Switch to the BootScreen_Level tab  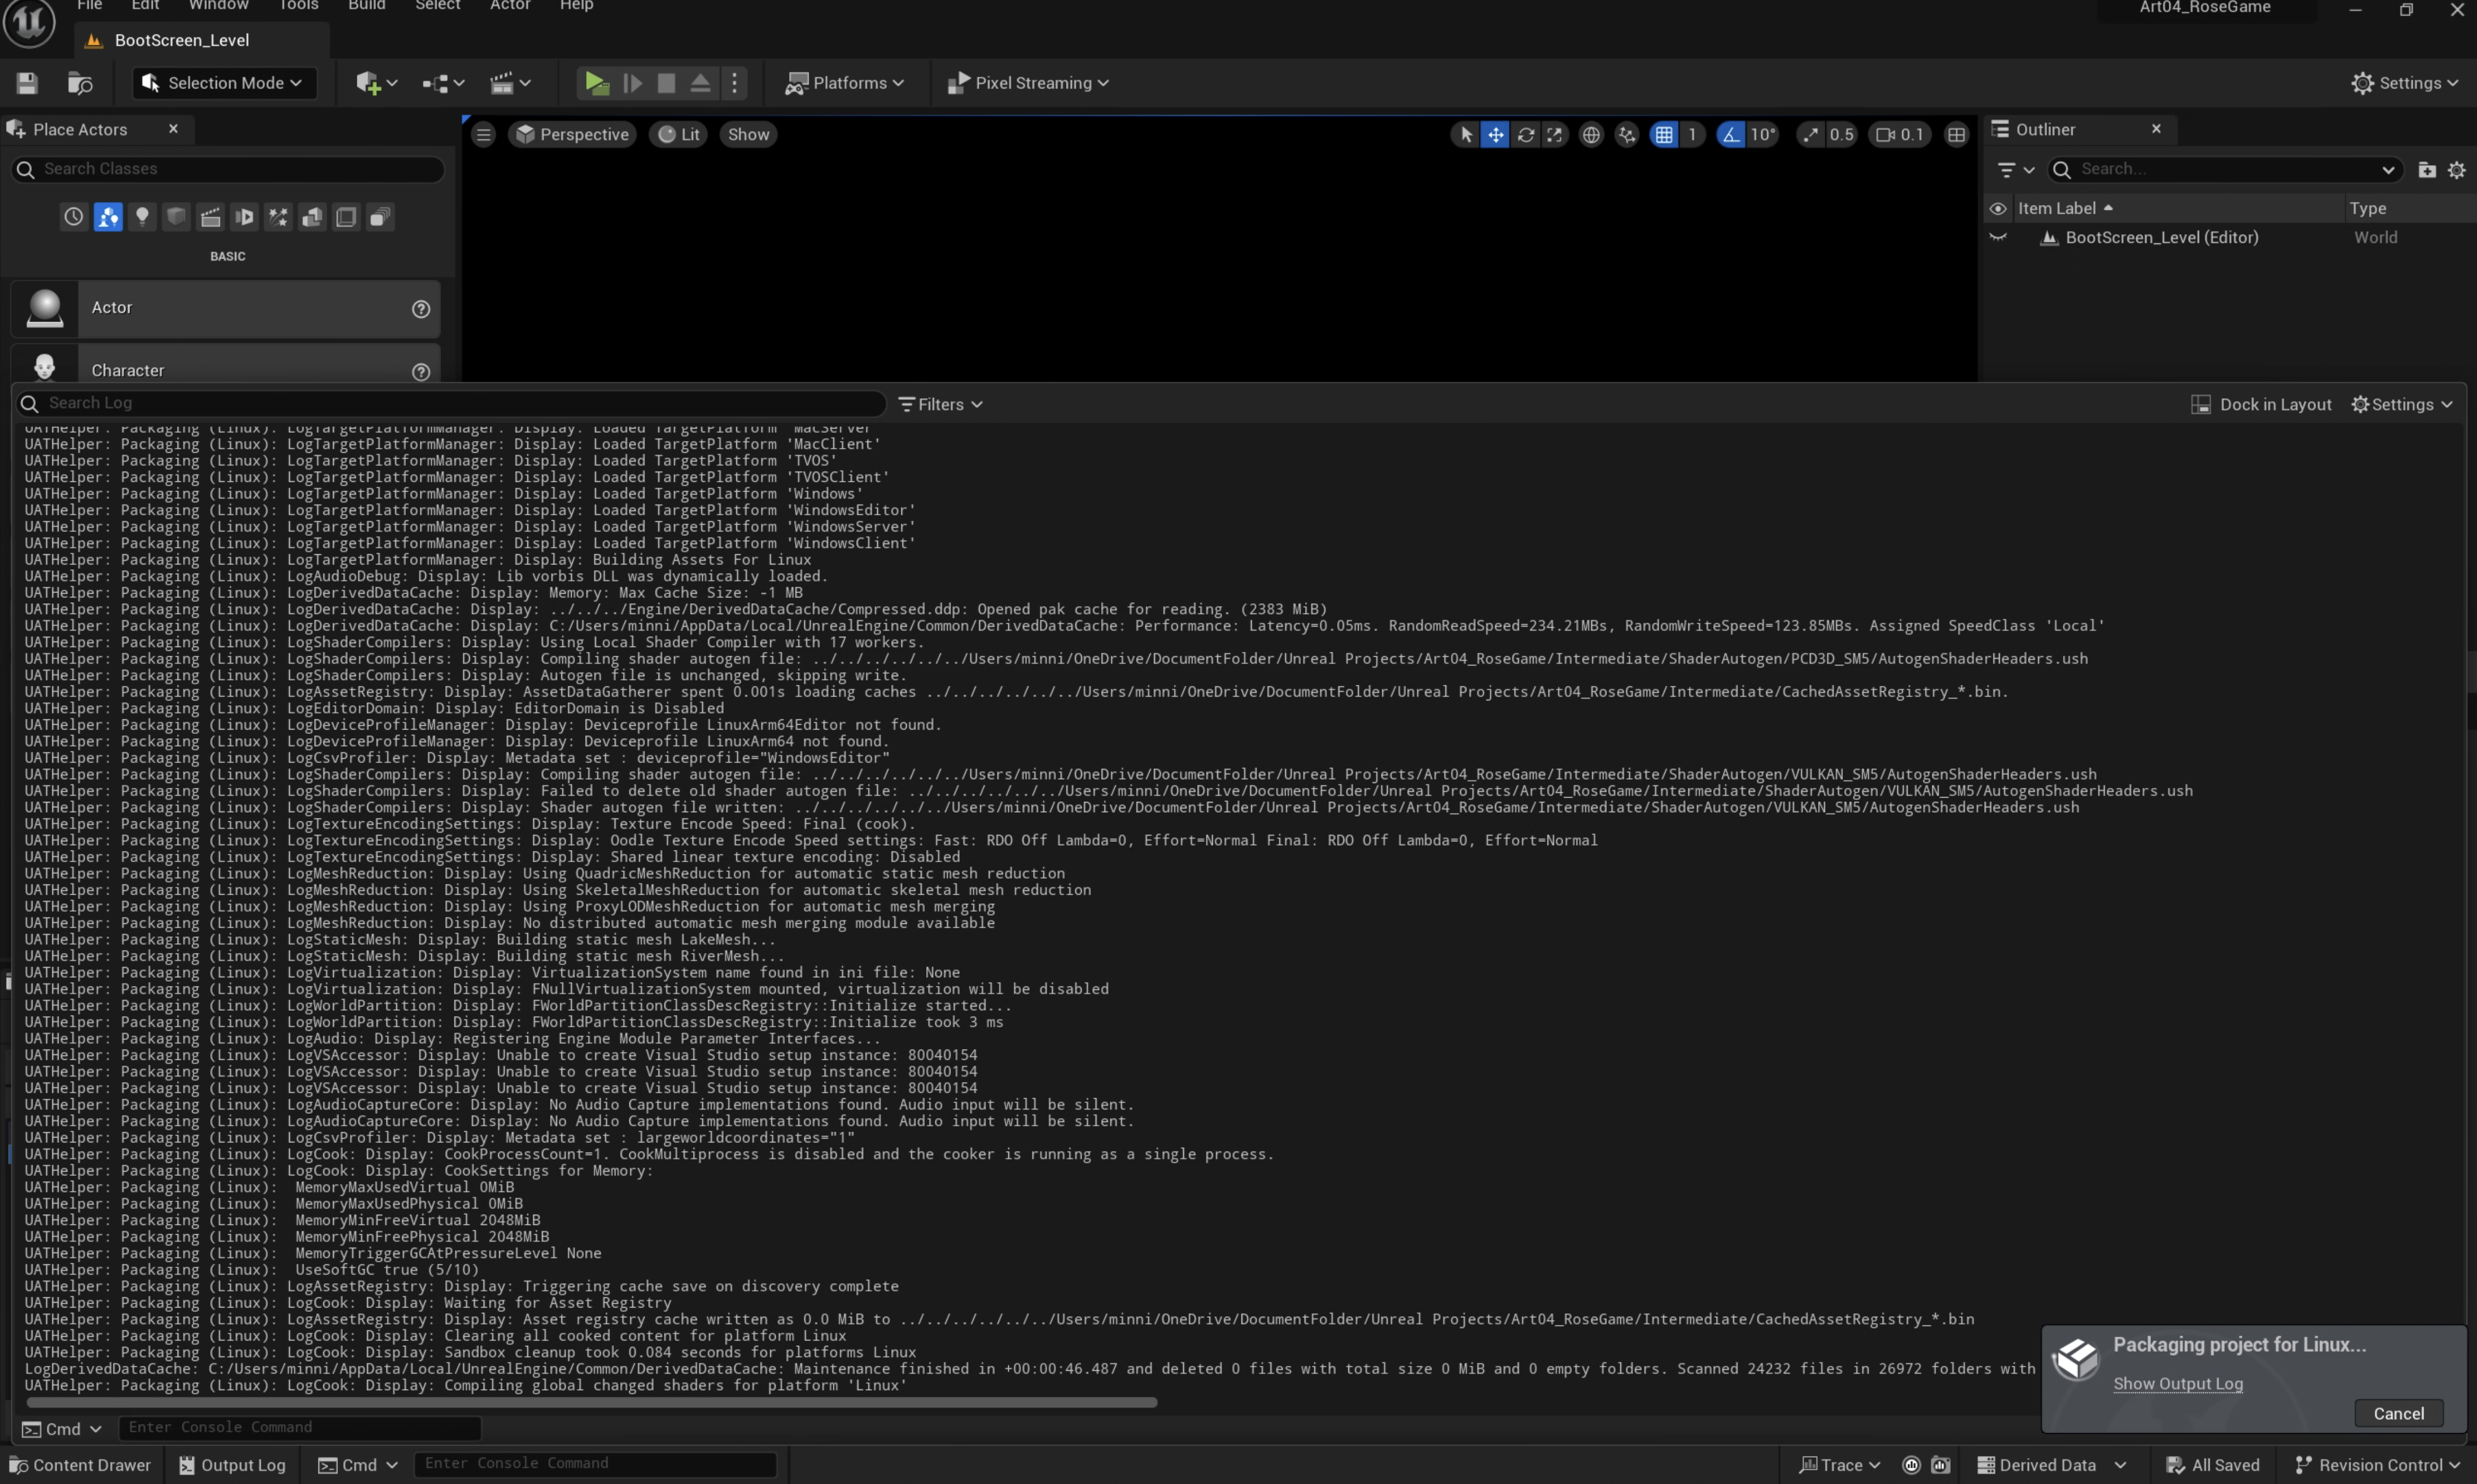point(182,40)
